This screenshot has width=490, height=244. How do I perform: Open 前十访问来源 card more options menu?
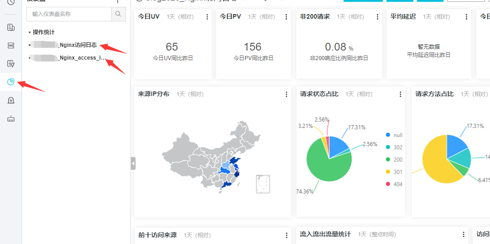coord(287,235)
